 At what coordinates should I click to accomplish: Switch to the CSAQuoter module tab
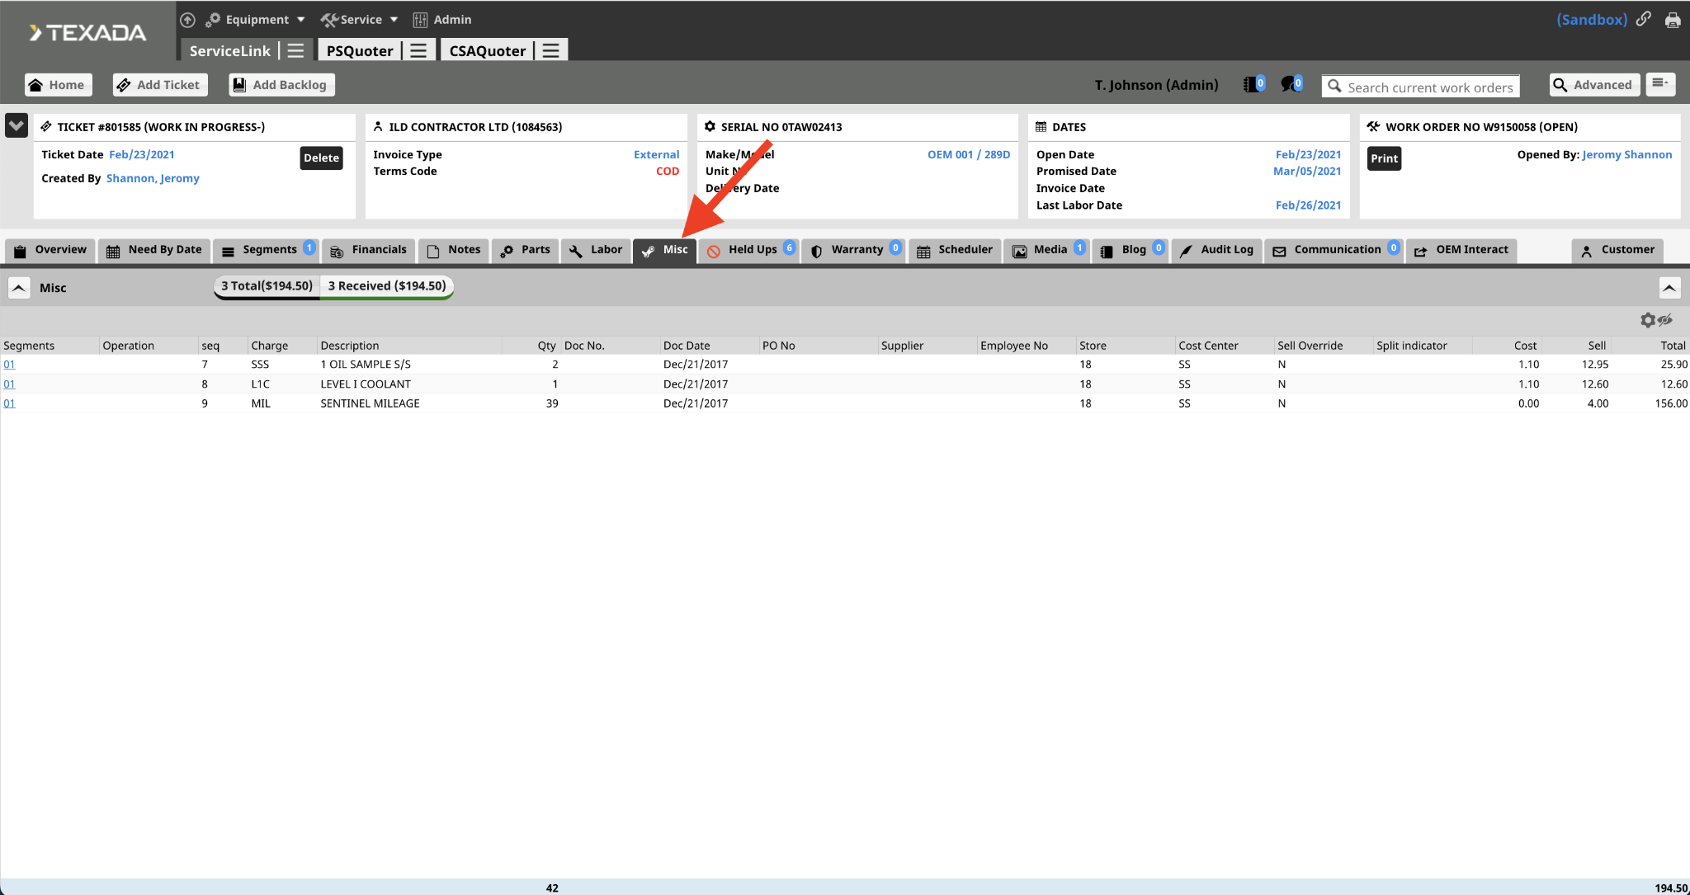[x=487, y=50]
